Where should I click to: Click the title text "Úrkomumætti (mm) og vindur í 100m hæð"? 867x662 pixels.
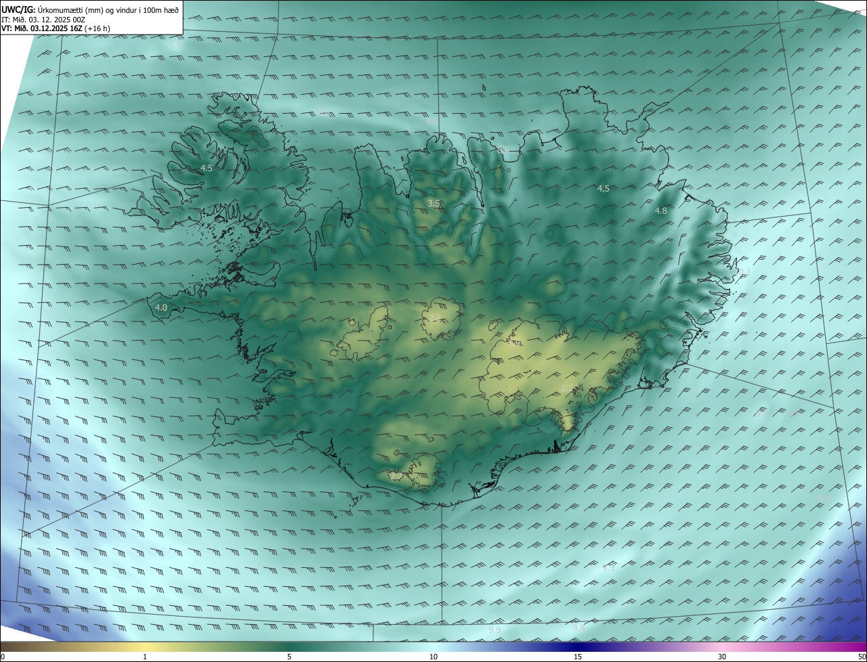pyautogui.click(x=108, y=10)
